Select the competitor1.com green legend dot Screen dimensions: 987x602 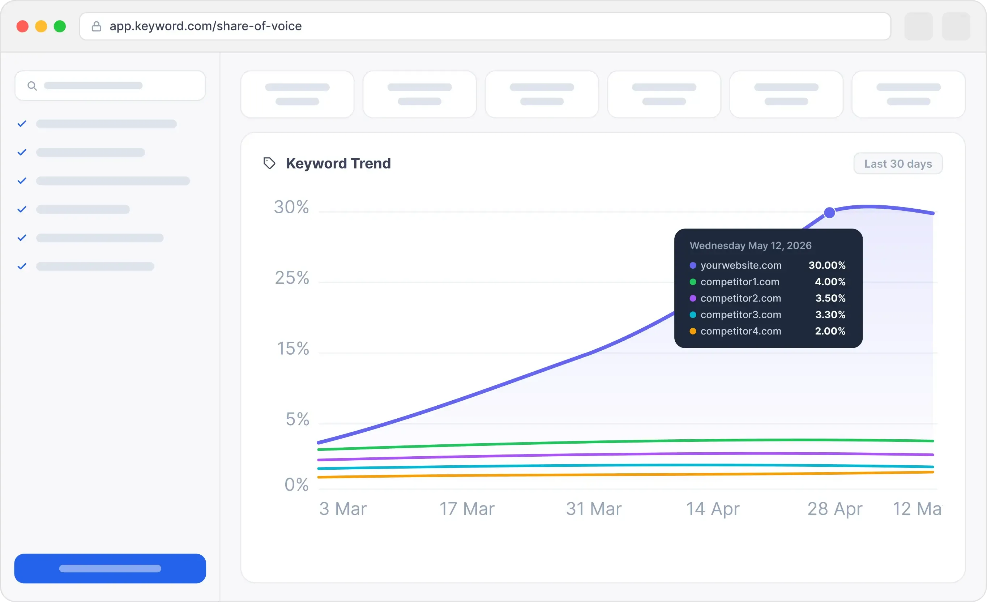pos(693,282)
